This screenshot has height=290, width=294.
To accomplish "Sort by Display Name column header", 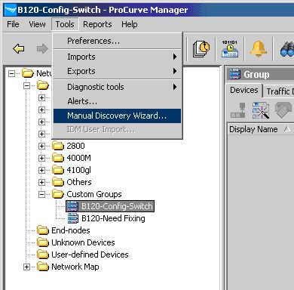I will click(x=260, y=129).
